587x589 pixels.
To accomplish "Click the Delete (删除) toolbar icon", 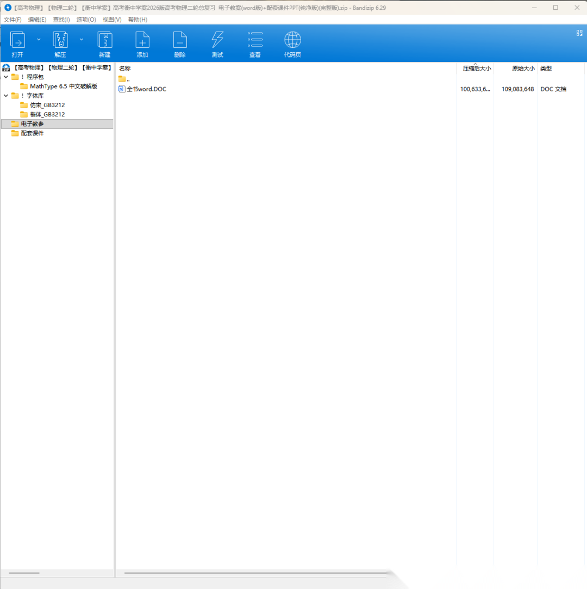I will [x=180, y=40].
